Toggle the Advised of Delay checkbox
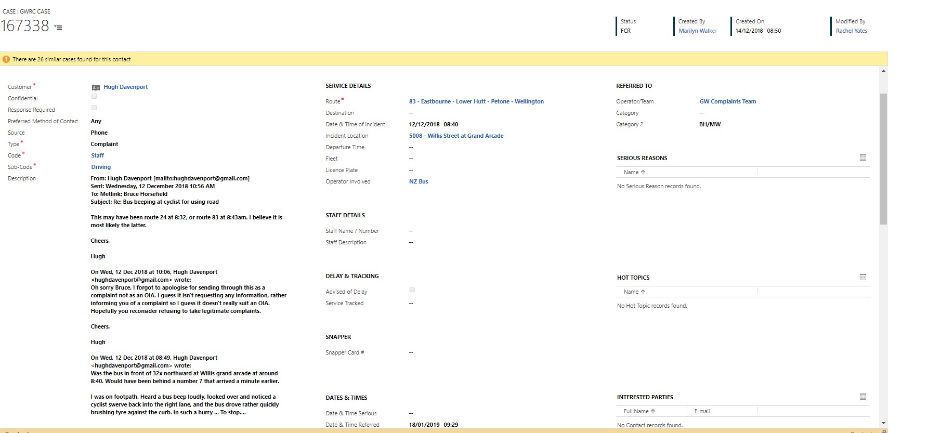The image size is (941, 433). click(x=412, y=290)
